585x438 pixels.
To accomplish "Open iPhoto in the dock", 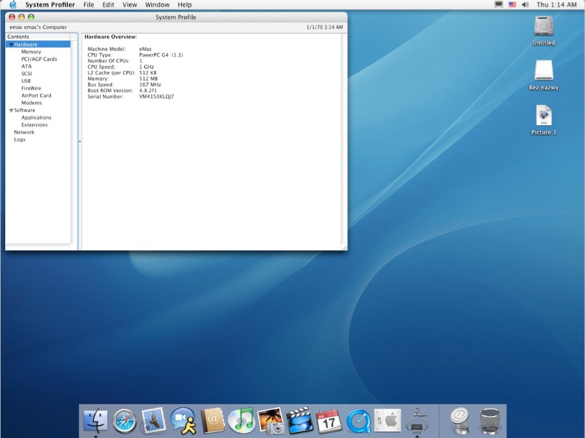I will click(271, 421).
